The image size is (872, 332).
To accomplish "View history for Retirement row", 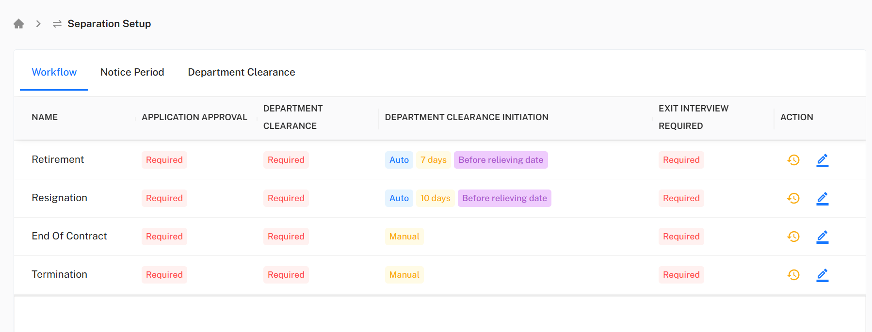I will (793, 160).
